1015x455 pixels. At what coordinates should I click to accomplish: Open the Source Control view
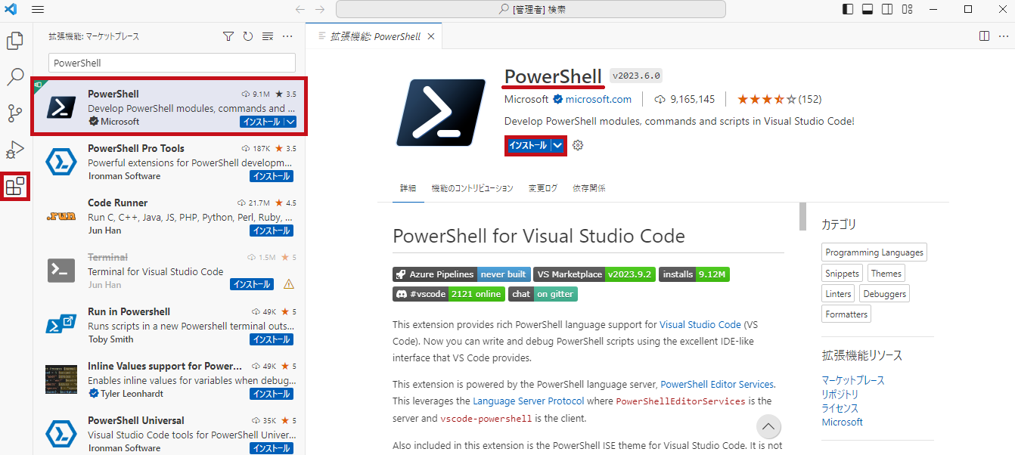[x=15, y=113]
